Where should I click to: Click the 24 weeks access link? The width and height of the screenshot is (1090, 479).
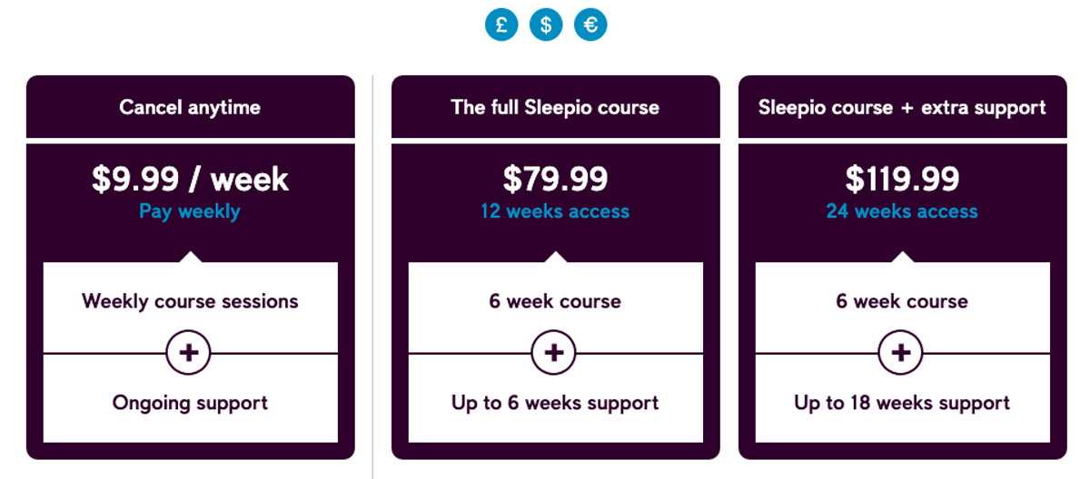coord(902,211)
